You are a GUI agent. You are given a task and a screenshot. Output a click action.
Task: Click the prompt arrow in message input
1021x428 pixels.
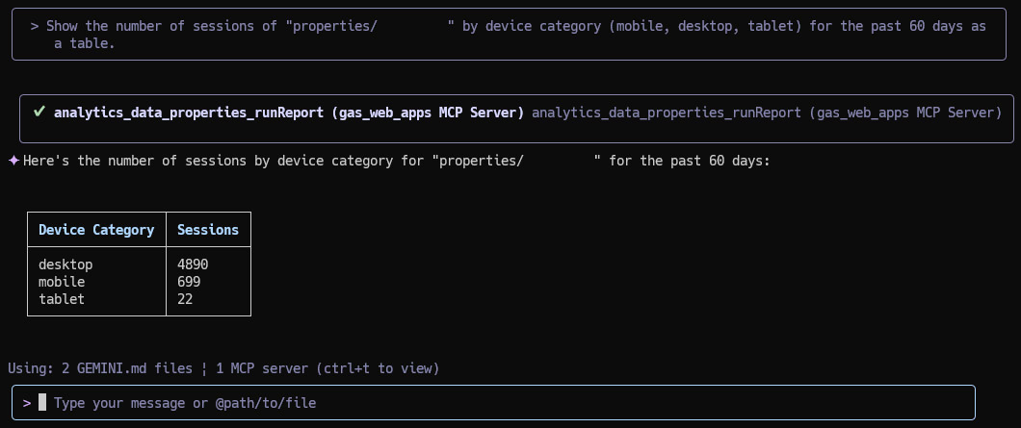click(x=27, y=403)
